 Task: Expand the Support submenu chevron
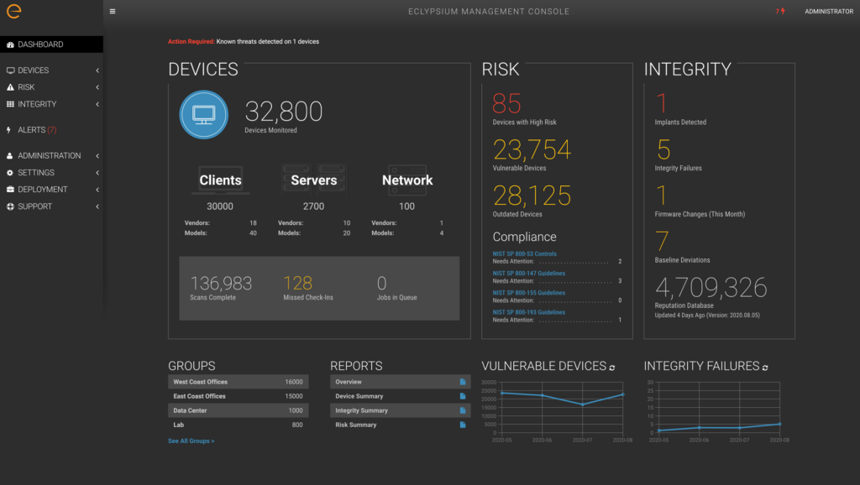[x=97, y=206]
